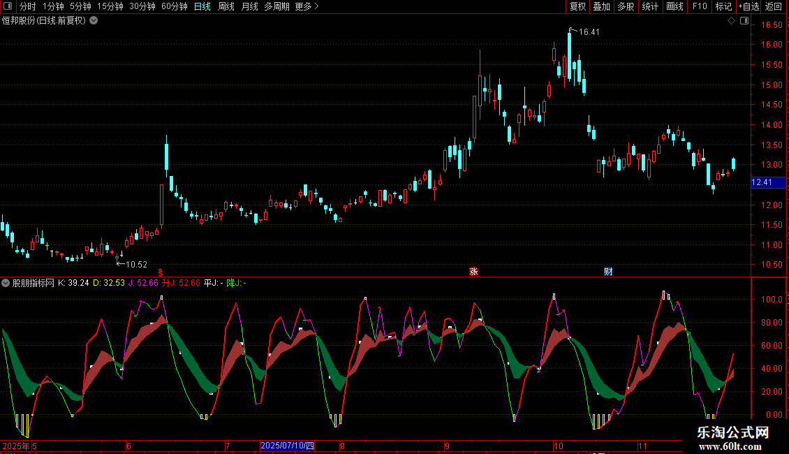The image size is (789, 454).
Task: Click the K: 39.24 indicator value
Action: 73,283
